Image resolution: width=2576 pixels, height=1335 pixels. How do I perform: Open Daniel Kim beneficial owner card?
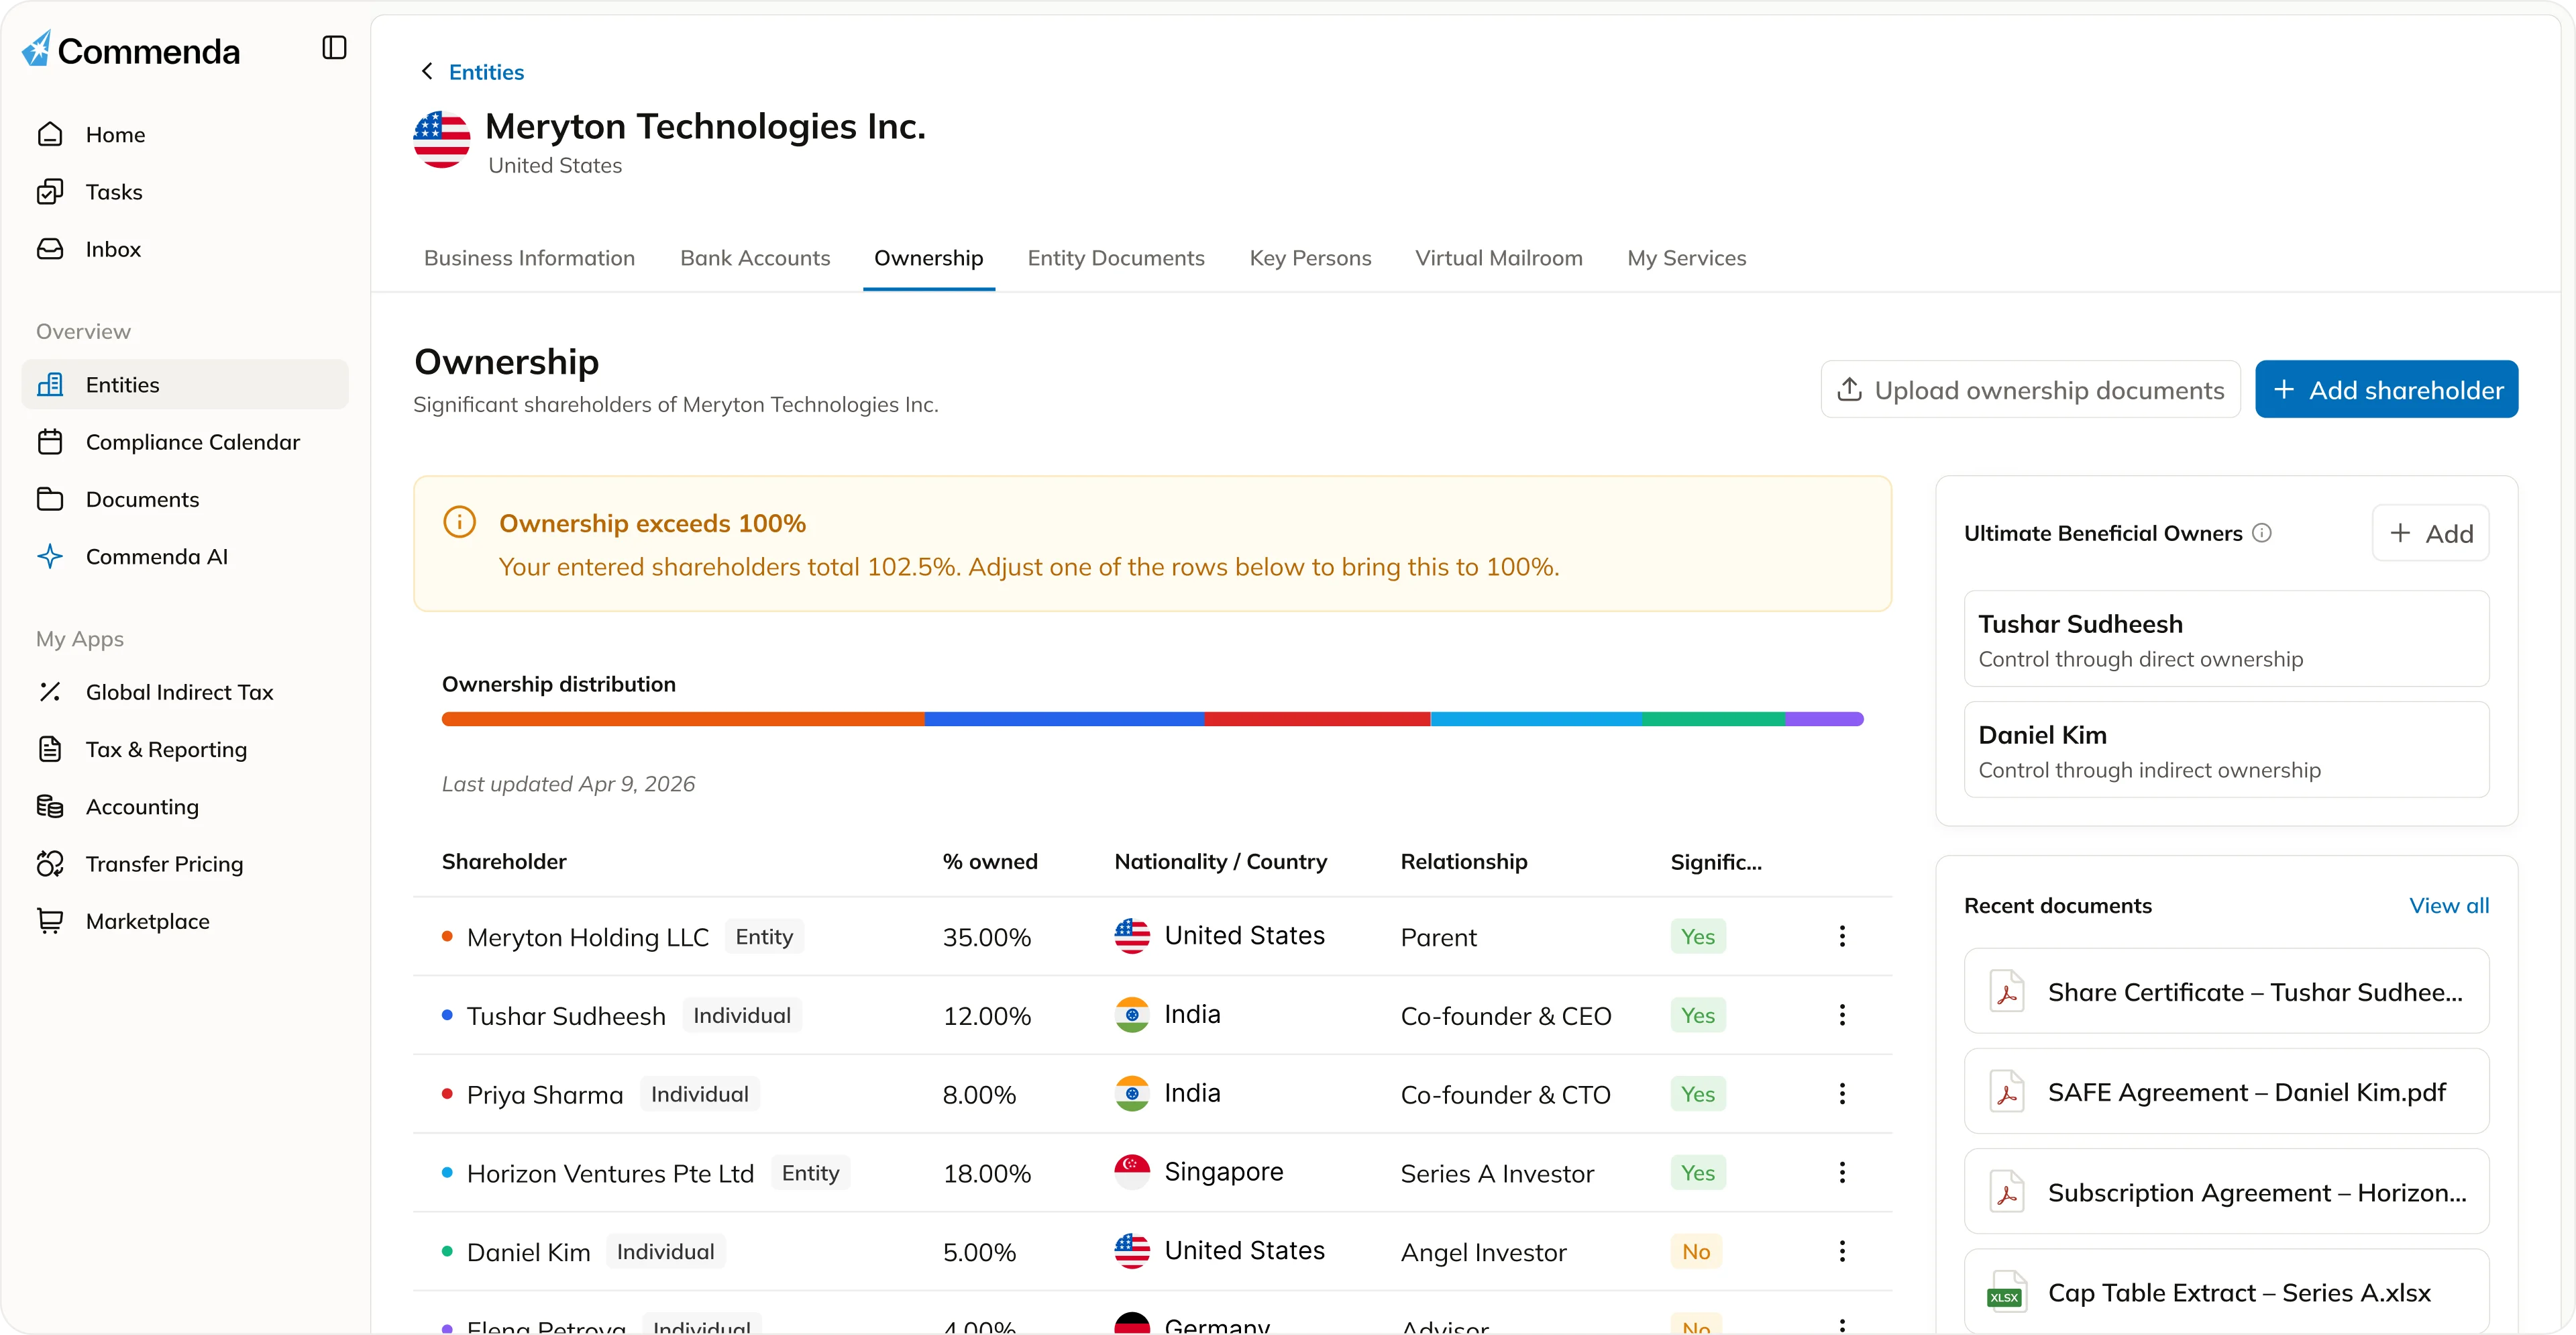[x=2226, y=750]
